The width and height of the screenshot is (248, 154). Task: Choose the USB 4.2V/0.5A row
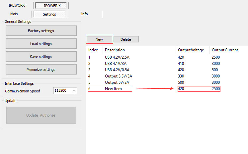(117, 70)
